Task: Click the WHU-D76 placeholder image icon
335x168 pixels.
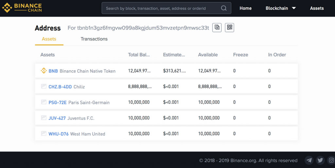Action: click(44, 133)
